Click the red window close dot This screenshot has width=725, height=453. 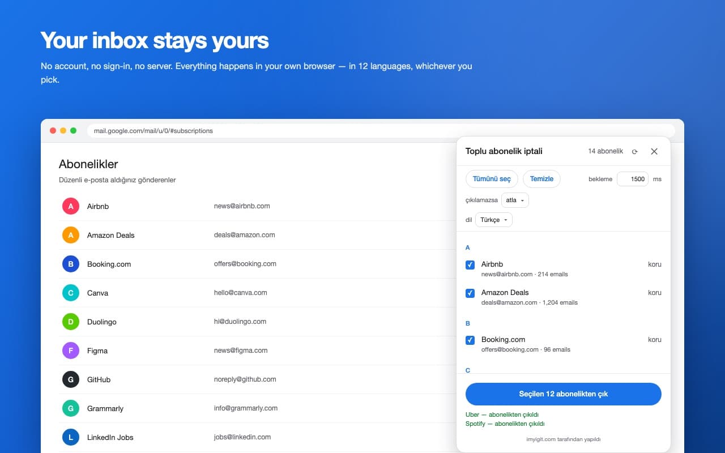click(x=53, y=131)
